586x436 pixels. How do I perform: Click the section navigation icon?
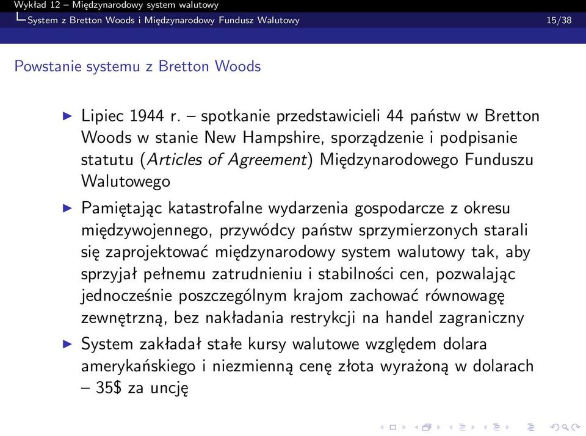(x=496, y=427)
